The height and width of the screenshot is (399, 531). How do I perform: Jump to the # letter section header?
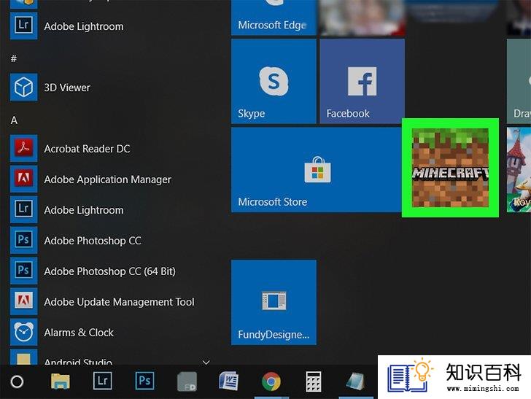[14, 58]
